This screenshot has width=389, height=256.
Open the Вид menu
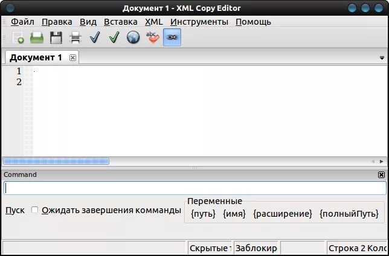tap(88, 22)
